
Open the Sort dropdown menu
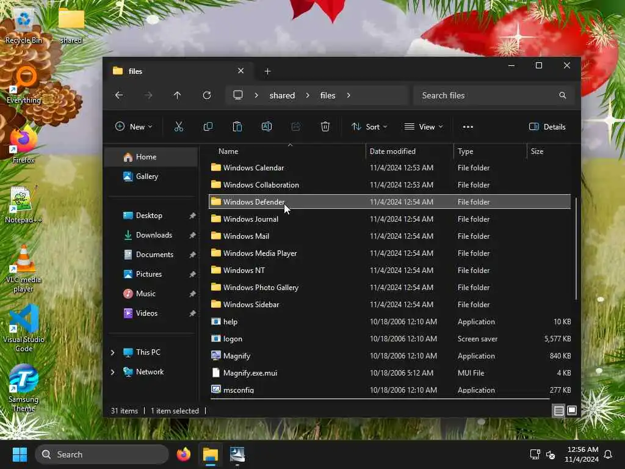(x=369, y=127)
